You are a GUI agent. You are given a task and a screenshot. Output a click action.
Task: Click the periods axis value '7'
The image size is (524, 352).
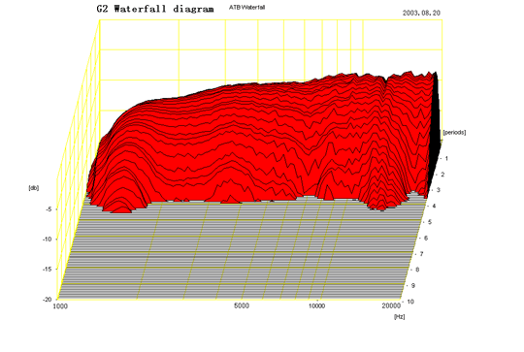(422, 254)
